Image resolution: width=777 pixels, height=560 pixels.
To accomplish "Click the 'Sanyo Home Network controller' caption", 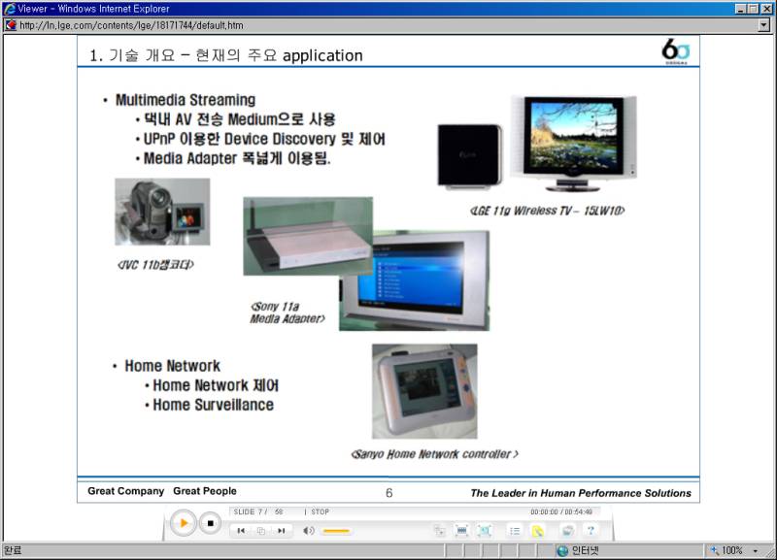I will point(434,454).
